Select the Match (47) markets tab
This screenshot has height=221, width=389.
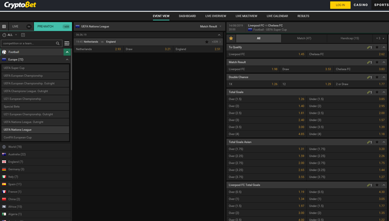coord(304,38)
